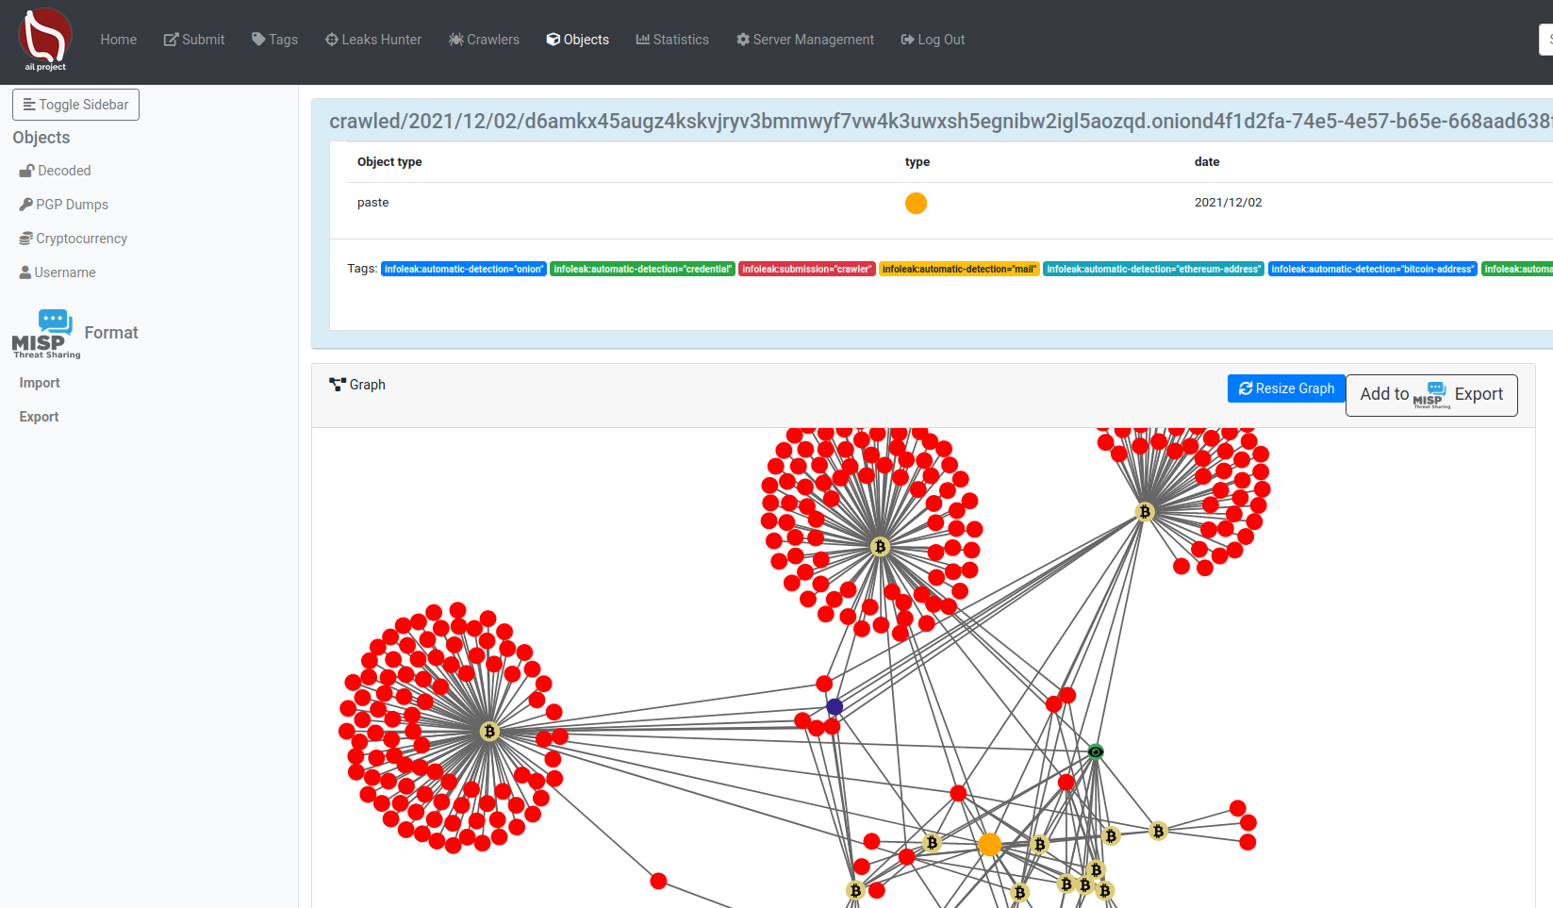The height and width of the screenshot is (908, 1553).
Task: Open the Statistics page
Action: tap(672, 40)
